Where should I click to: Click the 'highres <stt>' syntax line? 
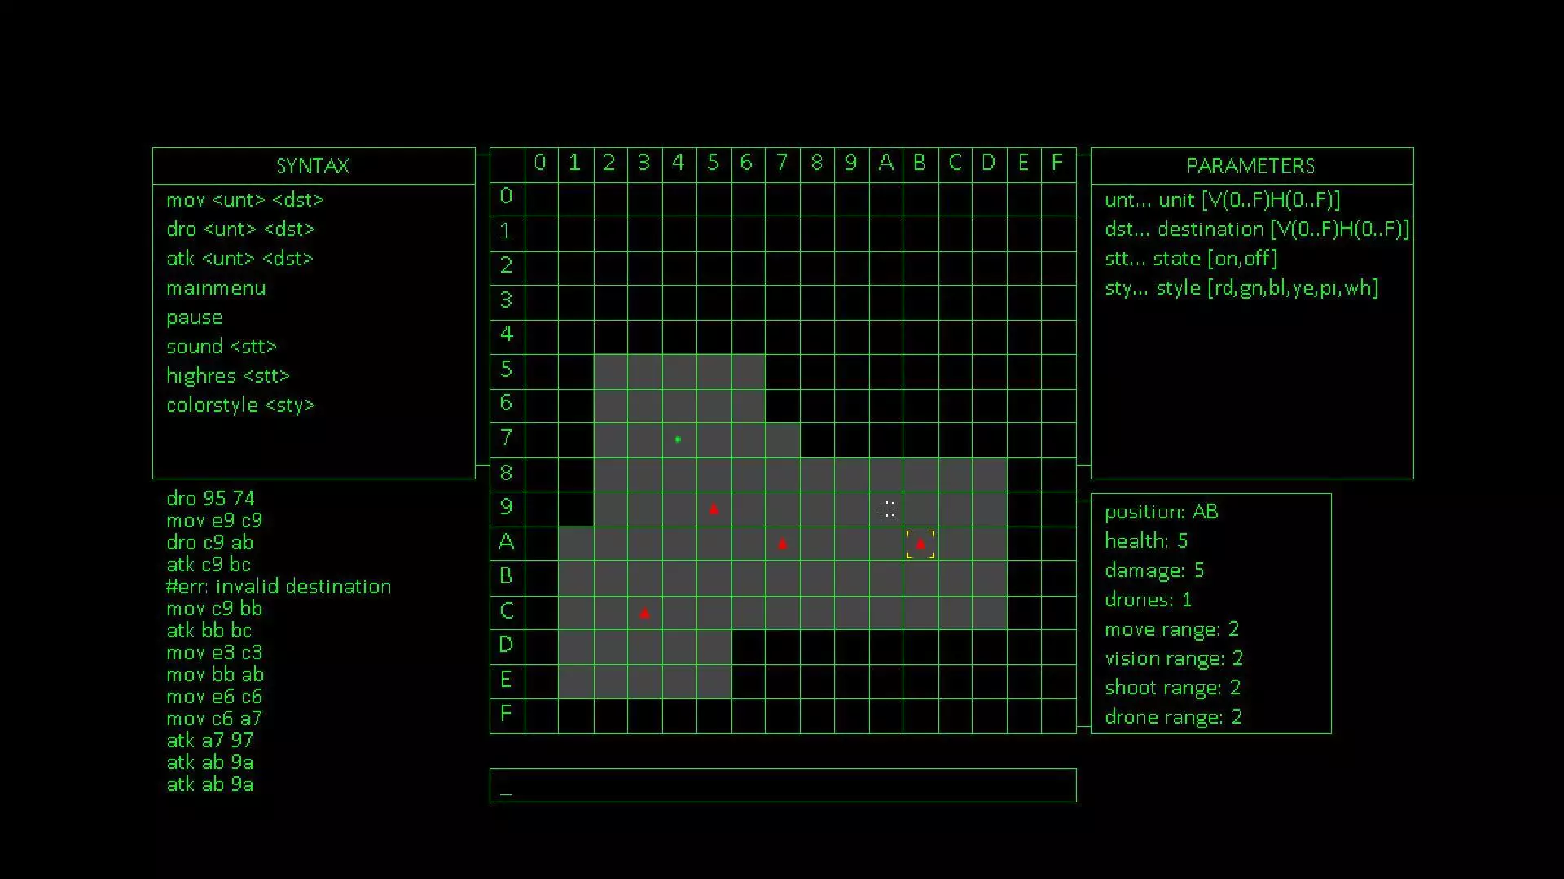[x=228, y=376]
